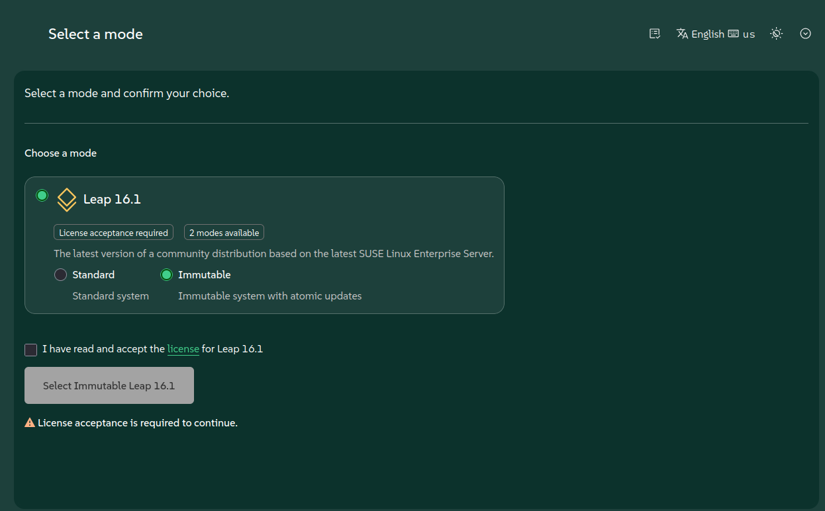Check the license acceptance checkbox

click(x=31, y=350)
